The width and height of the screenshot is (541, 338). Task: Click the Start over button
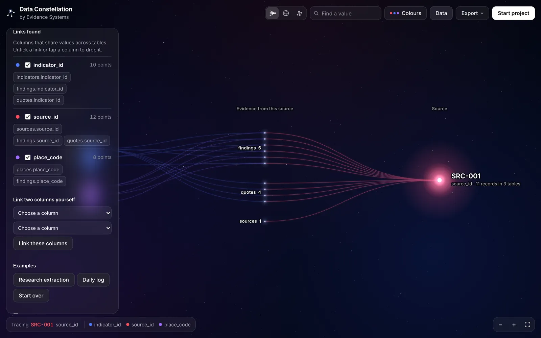[x=31, y=296]
